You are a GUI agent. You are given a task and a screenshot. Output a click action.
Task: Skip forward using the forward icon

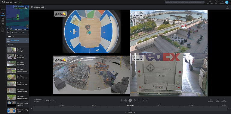139,100
